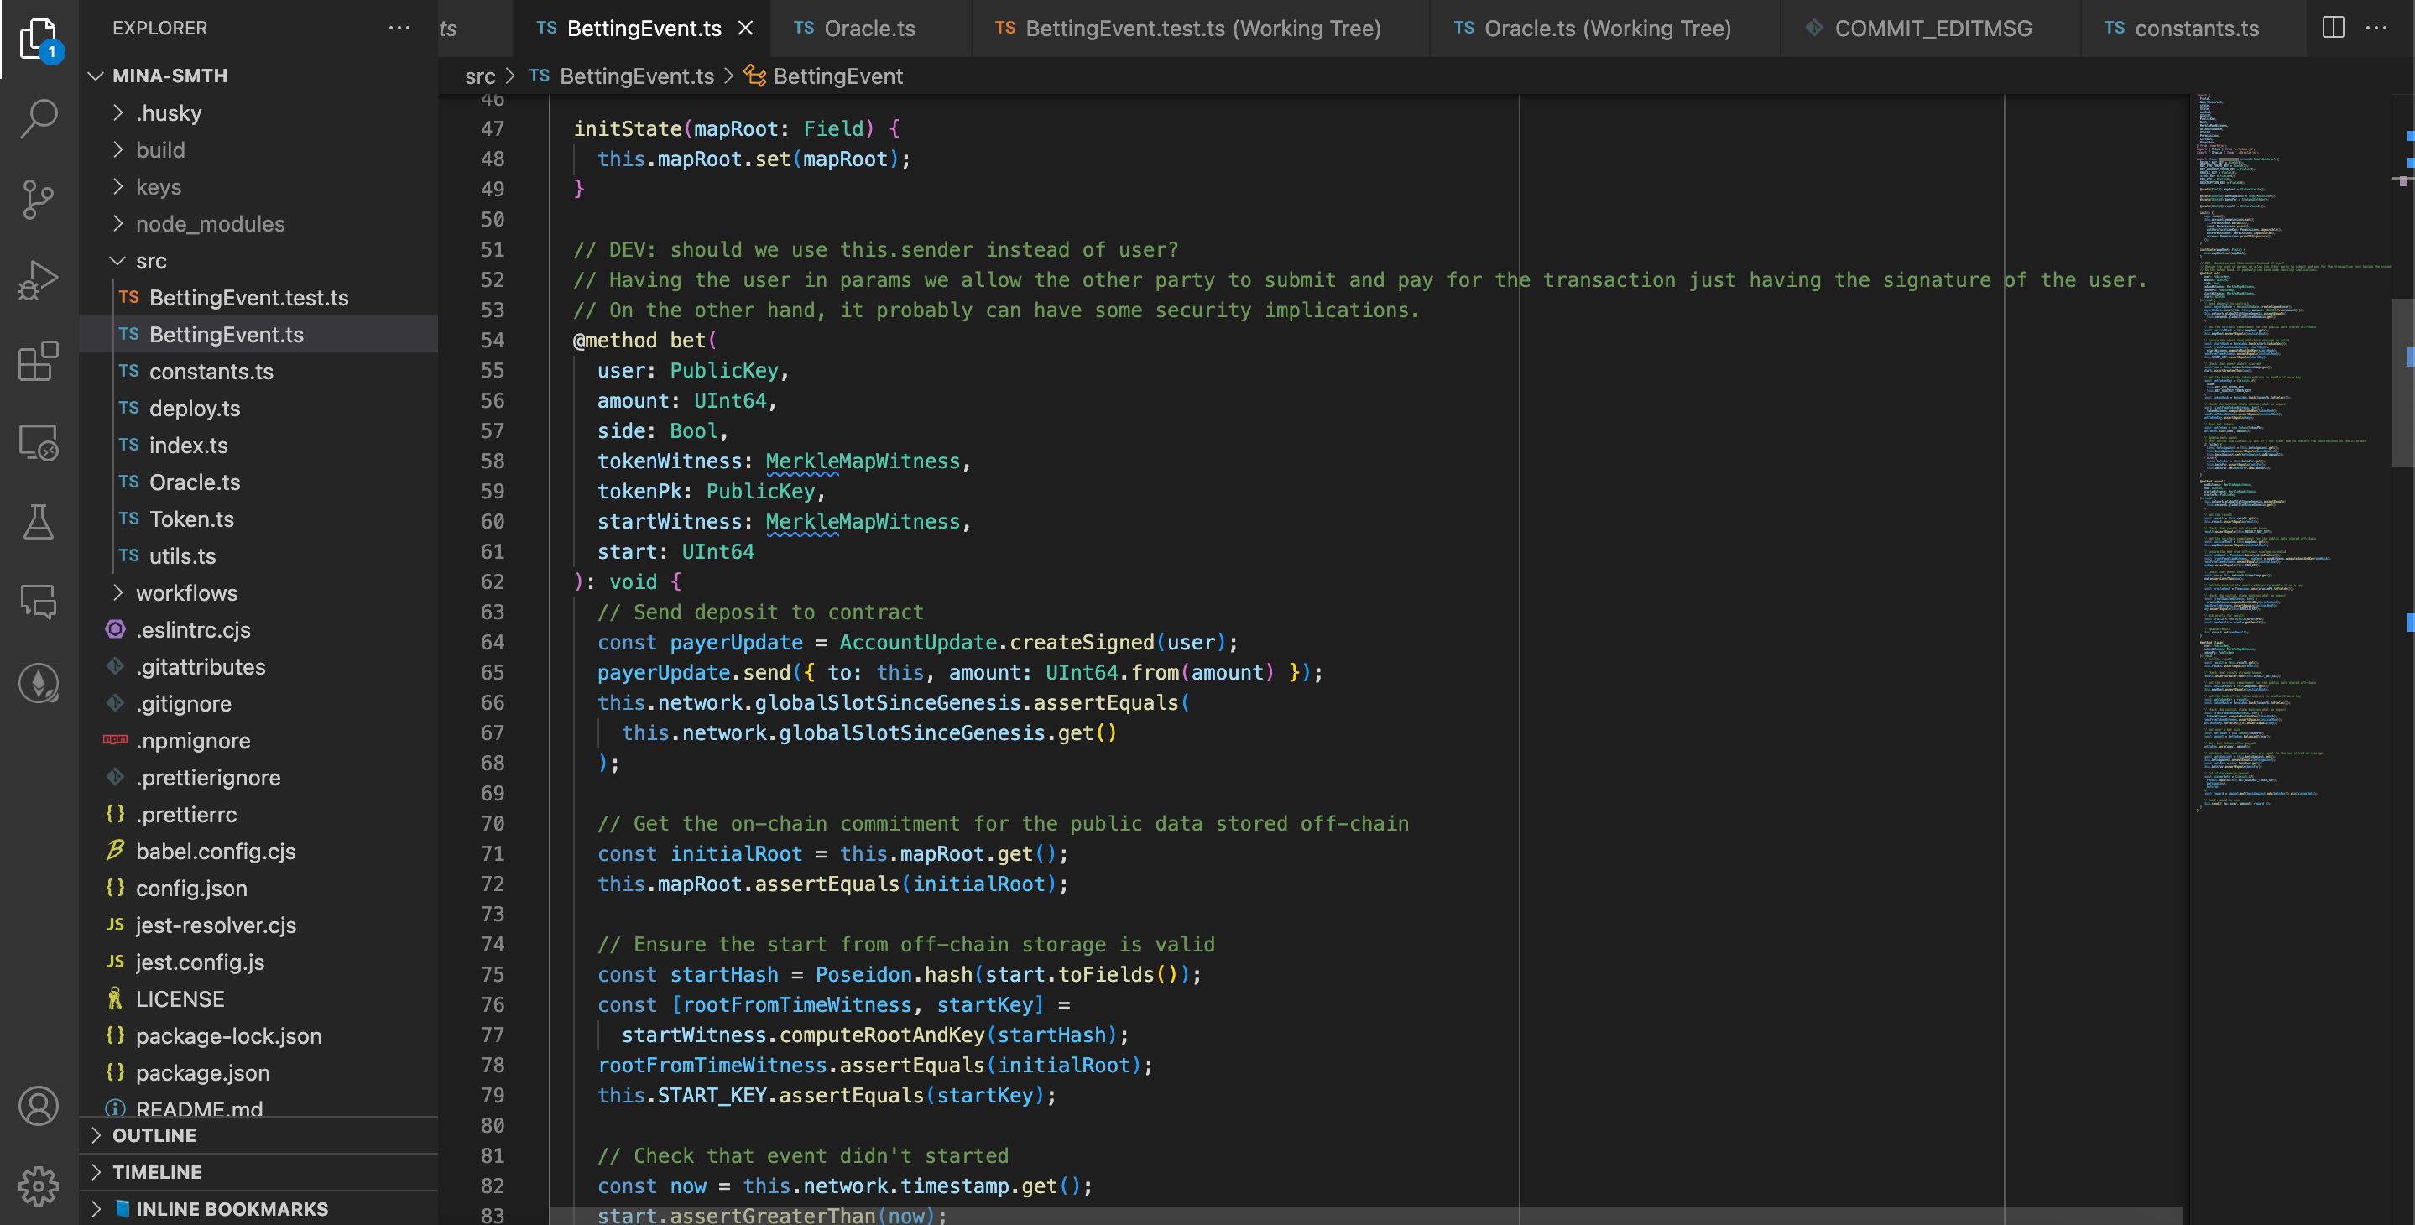
Task: Click MerkleMapWitness type on line 58
Action: click(863, 461)
